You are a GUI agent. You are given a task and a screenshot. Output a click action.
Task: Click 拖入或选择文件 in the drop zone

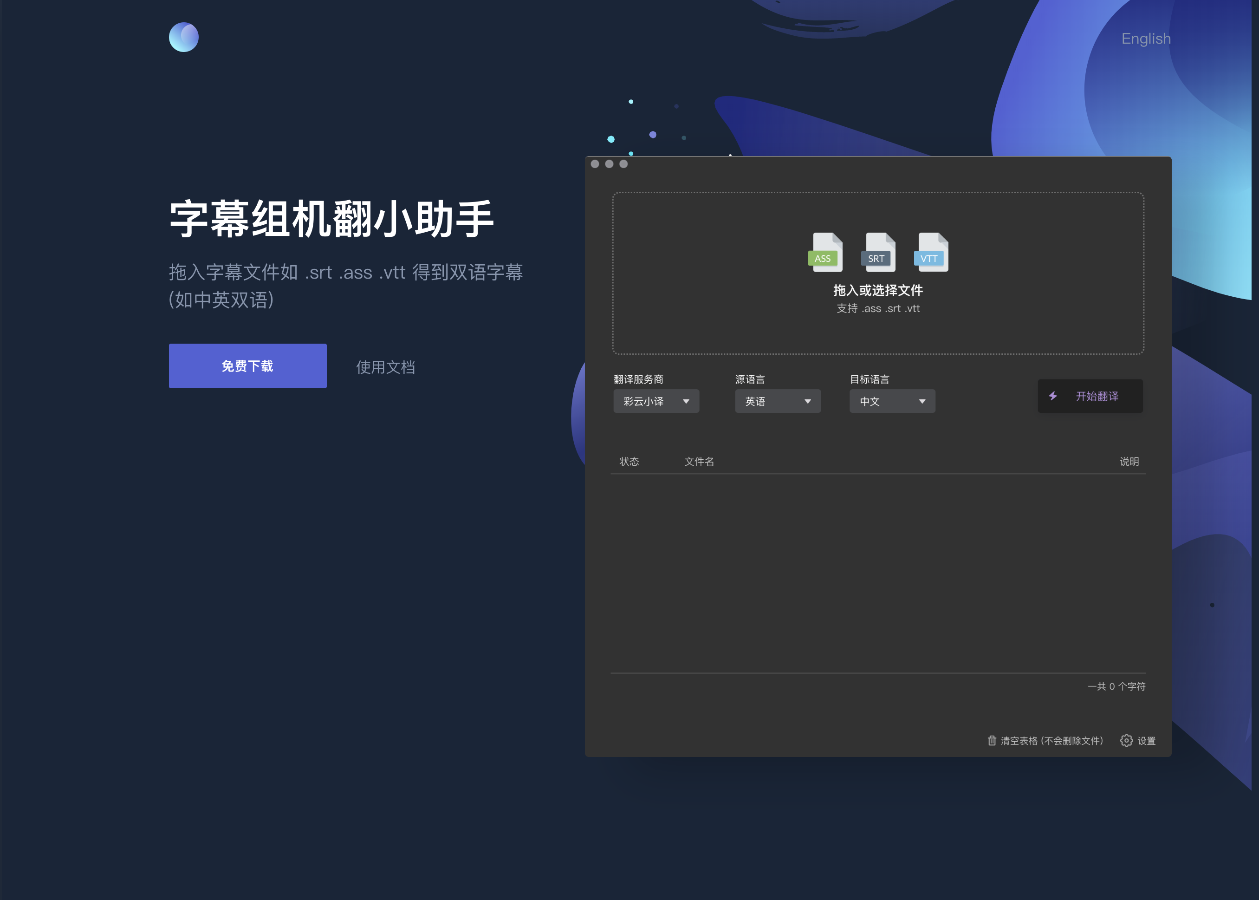[x=878, y=290]
